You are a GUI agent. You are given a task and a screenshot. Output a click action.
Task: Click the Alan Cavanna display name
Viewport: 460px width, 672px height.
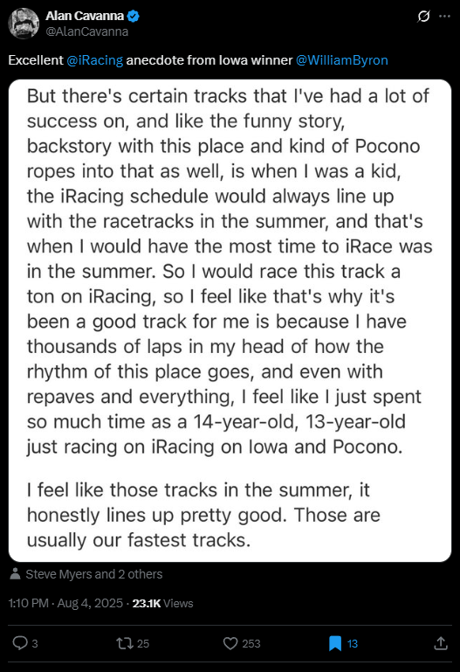click(x=85, y=16)
